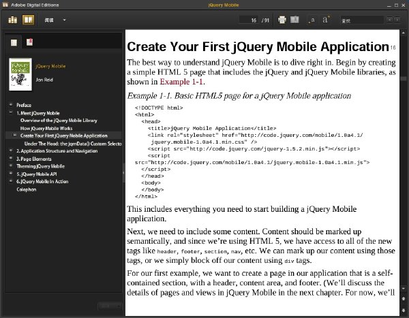Viewport: 409px width, 318px height.
Task: Expand 3. Page Elements chapter
Action: (11, 158)
